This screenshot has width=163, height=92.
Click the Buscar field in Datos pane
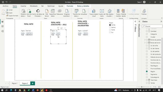point(152,26)
